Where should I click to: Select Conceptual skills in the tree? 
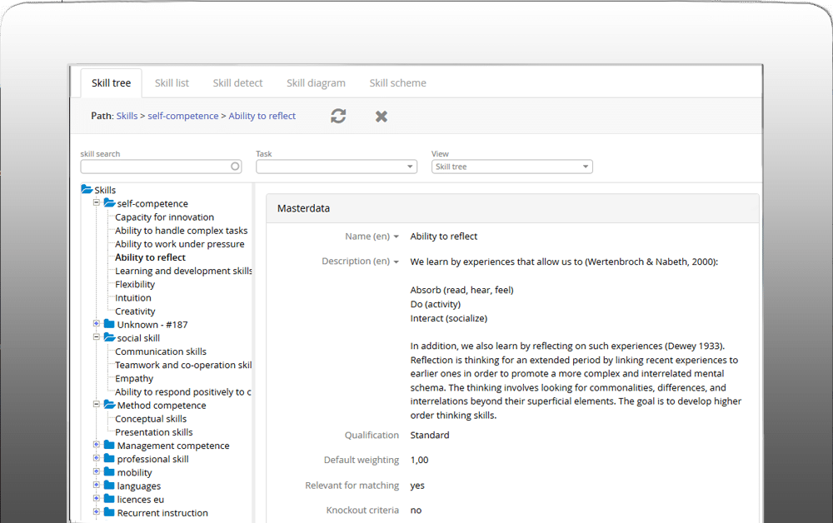(x=151, y=419)
